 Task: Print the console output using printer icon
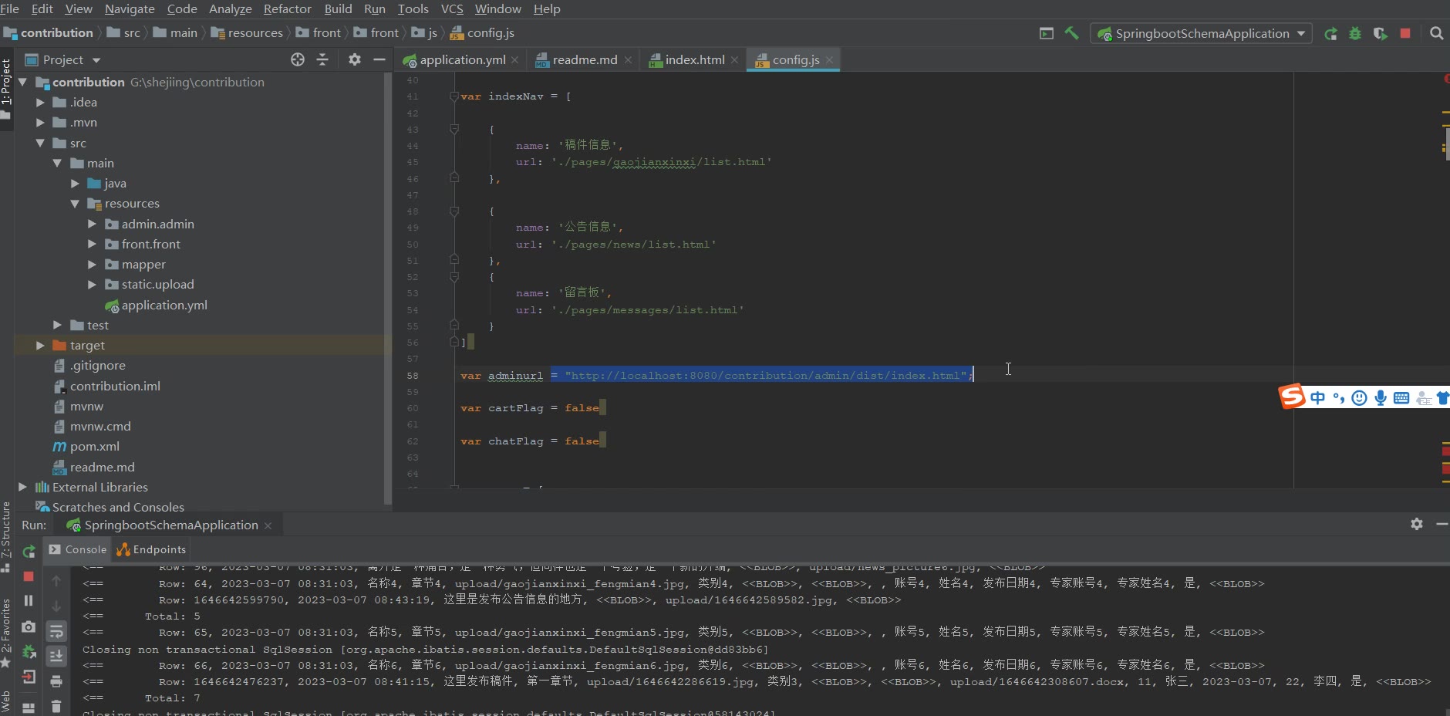56,681
